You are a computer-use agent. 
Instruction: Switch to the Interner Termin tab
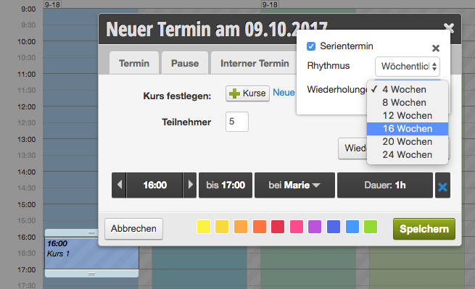(255, 63)
